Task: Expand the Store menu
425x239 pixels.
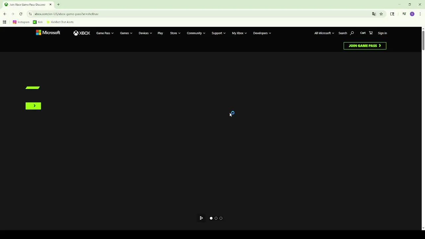Action: [x=175, y=33]
